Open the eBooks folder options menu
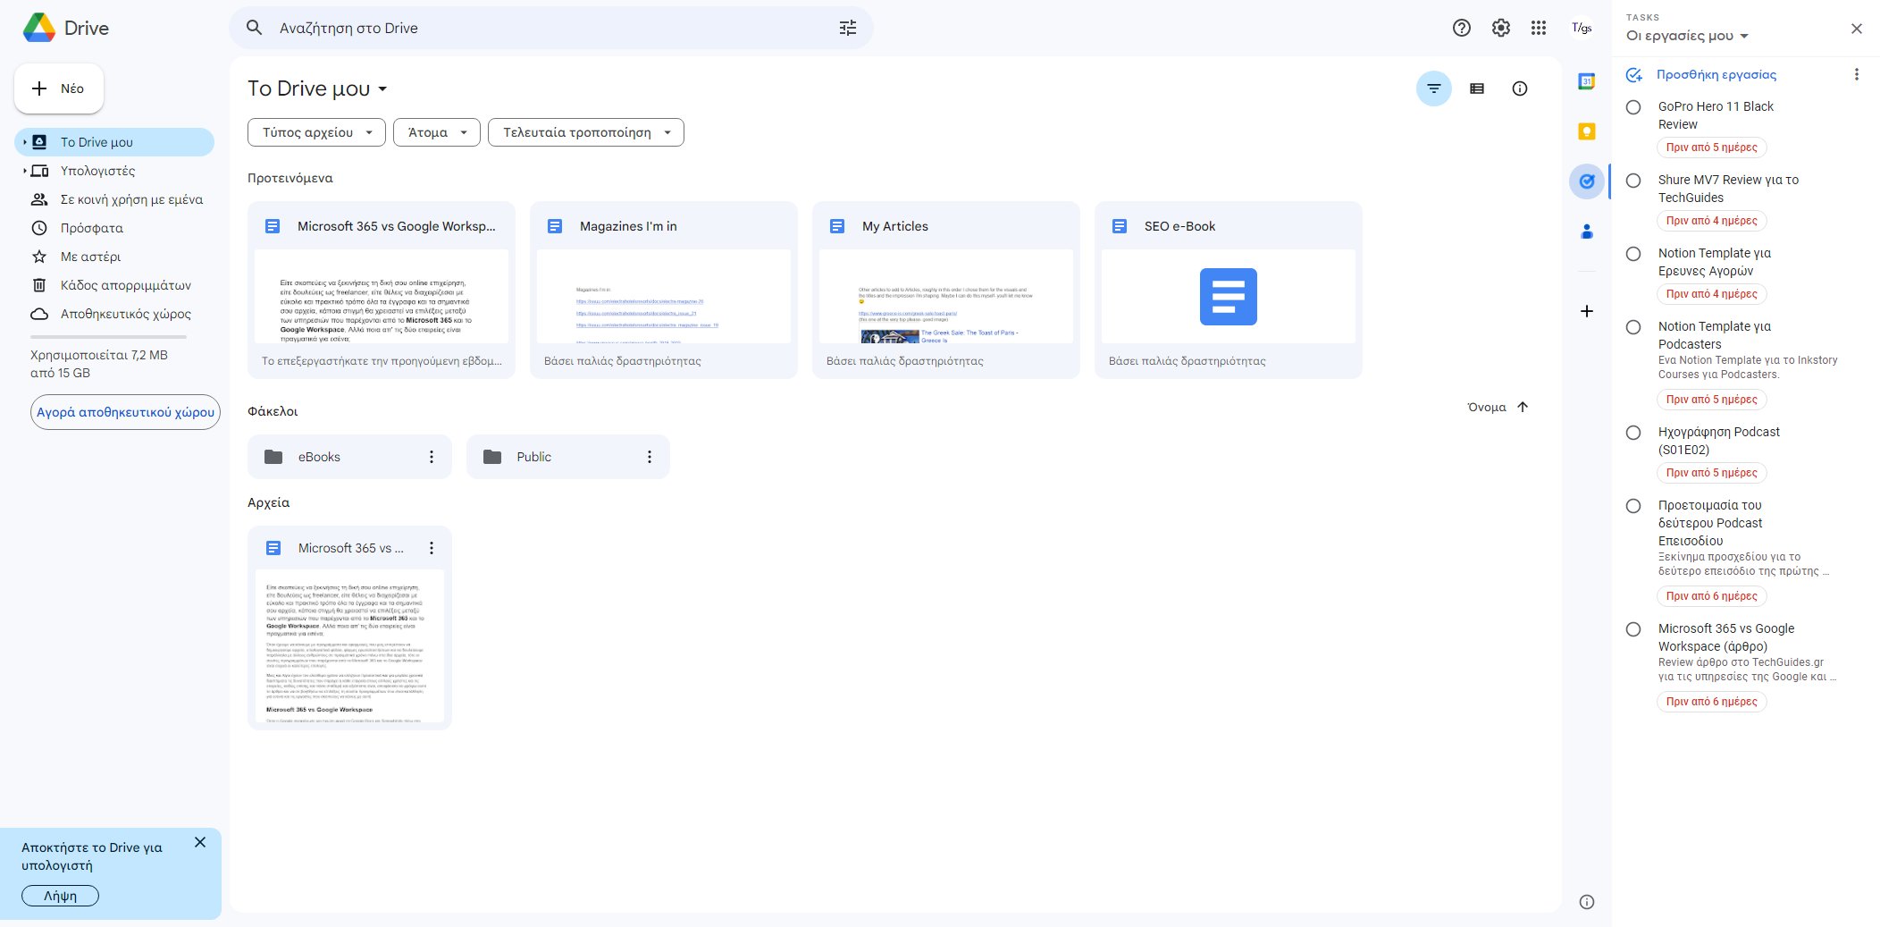Screen dimensions: 1880x927 [432, 456]
